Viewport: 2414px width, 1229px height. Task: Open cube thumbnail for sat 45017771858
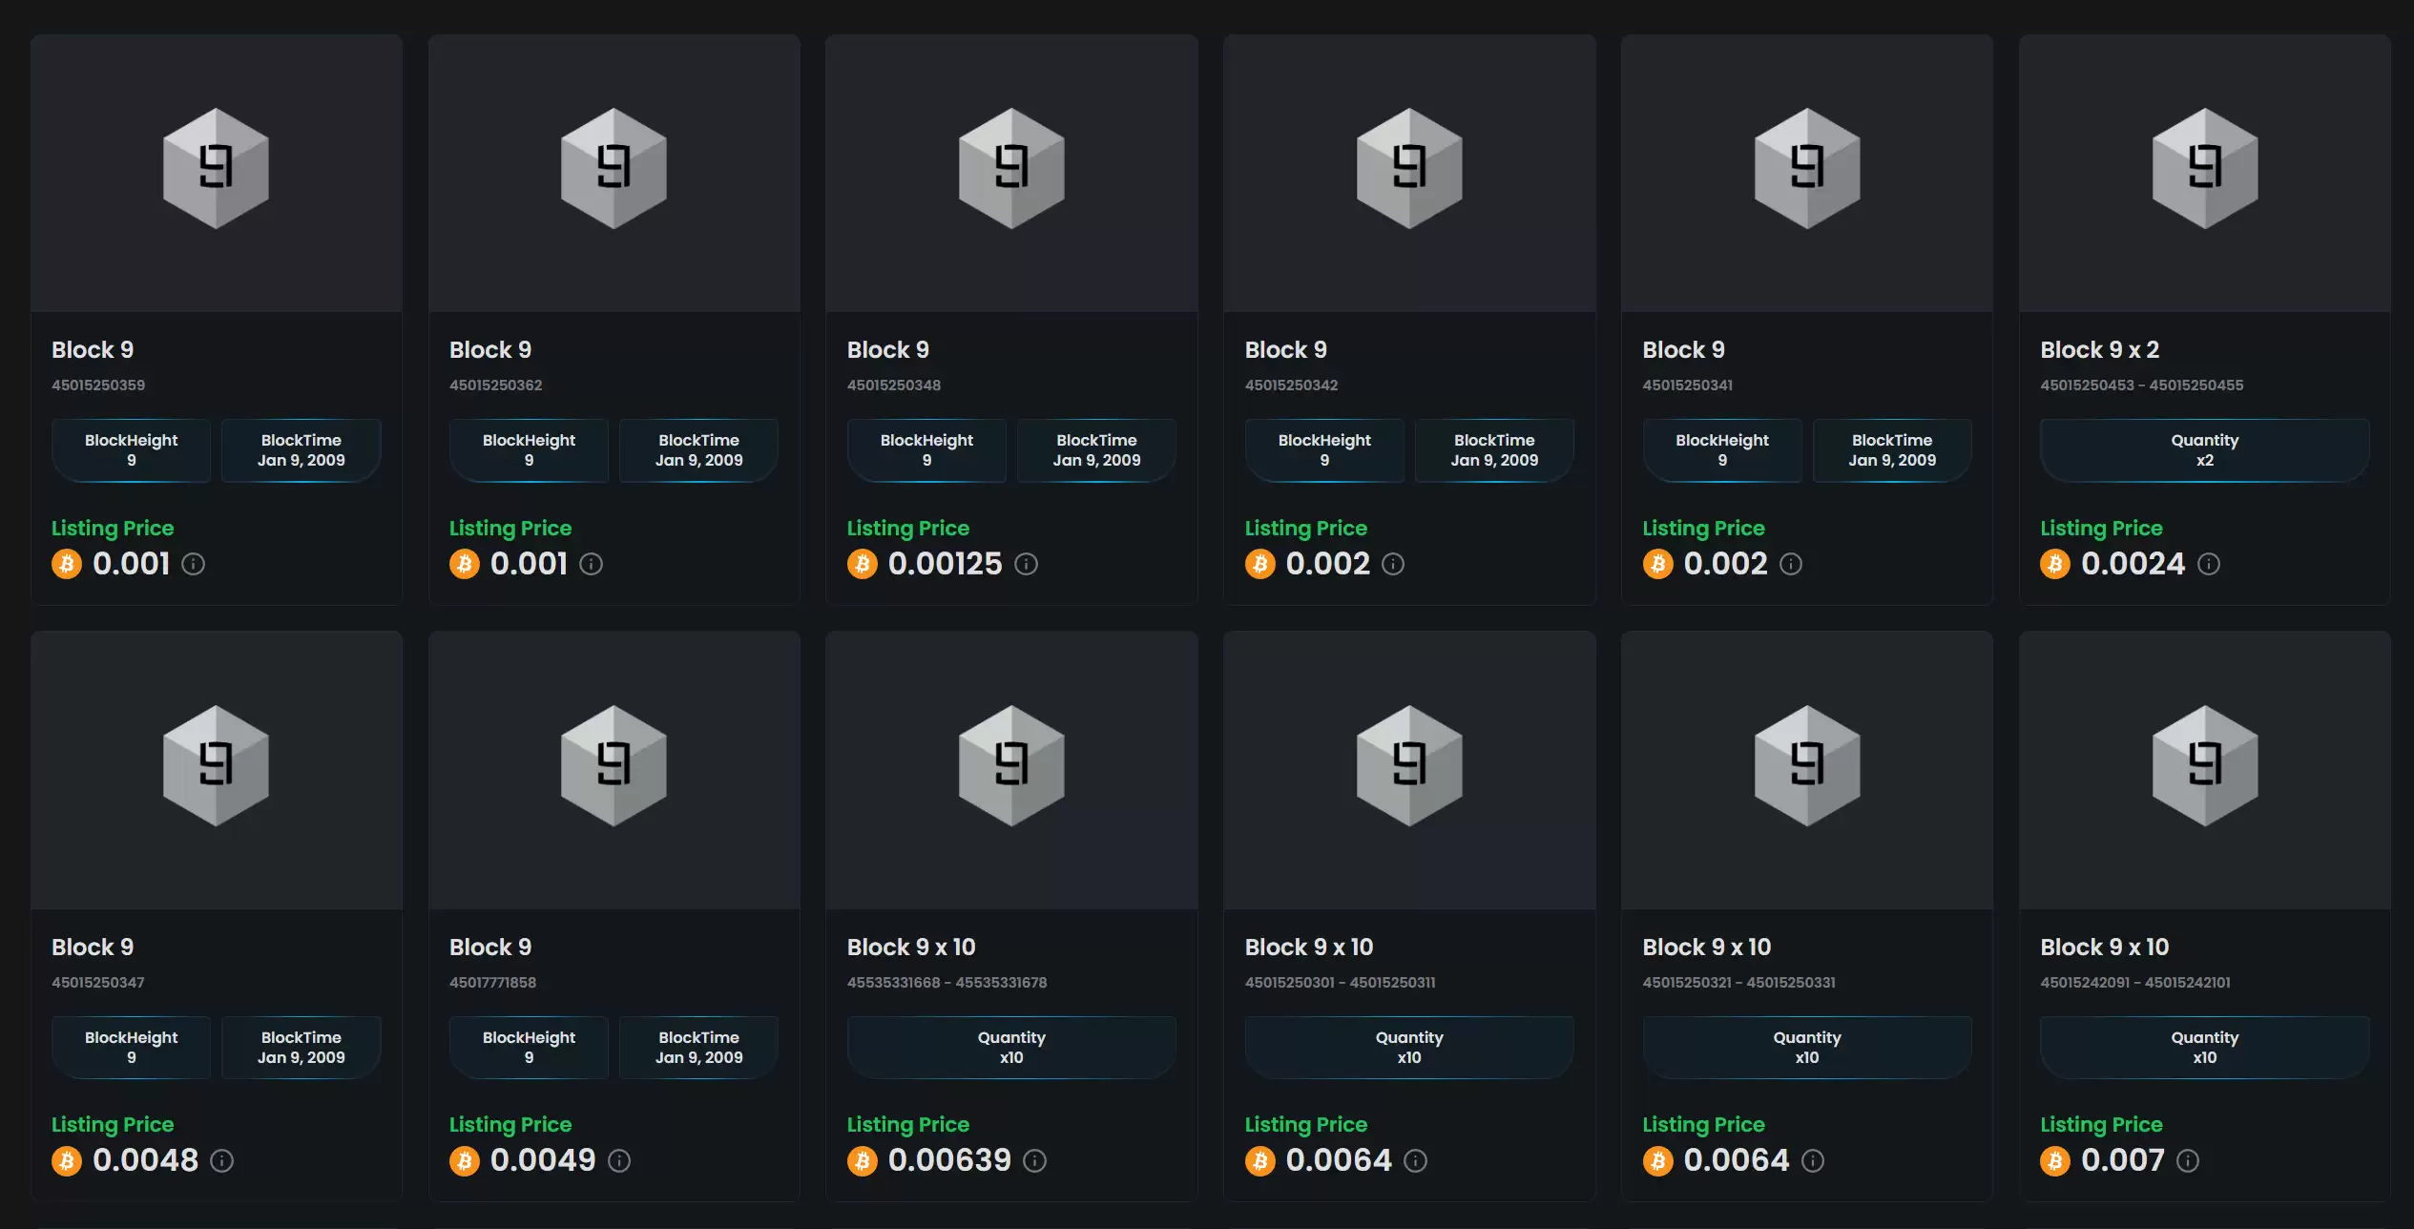coord(614,765)
